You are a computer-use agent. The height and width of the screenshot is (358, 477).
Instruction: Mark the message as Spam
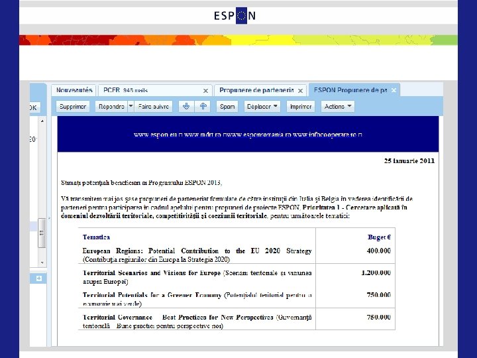pyautogui.click(x=227, y=107)
